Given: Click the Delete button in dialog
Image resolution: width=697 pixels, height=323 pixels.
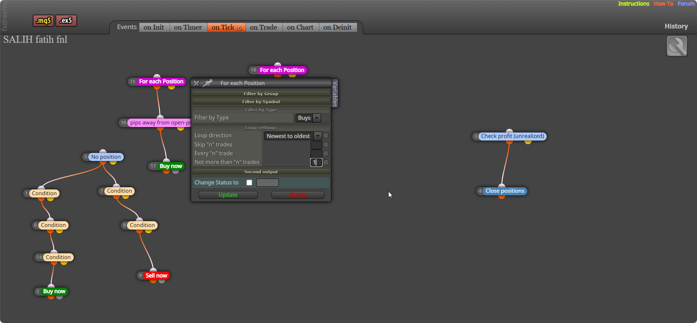Looking at the screenshot, I should click(x=298, y=195).
